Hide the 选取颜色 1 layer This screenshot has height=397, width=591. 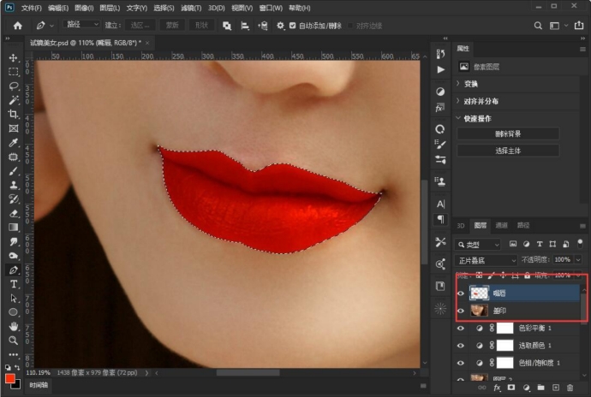click(461, 346)
